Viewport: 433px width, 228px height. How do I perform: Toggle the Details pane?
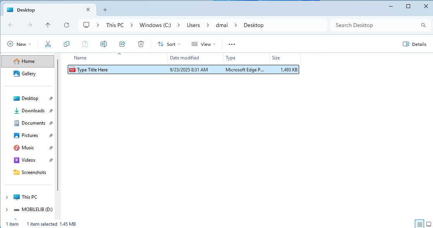(x=414, y=44)
